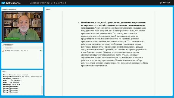
Task: Click the item number 5 in the shared document
Action: pyautogui.click(x=79, y=23)
